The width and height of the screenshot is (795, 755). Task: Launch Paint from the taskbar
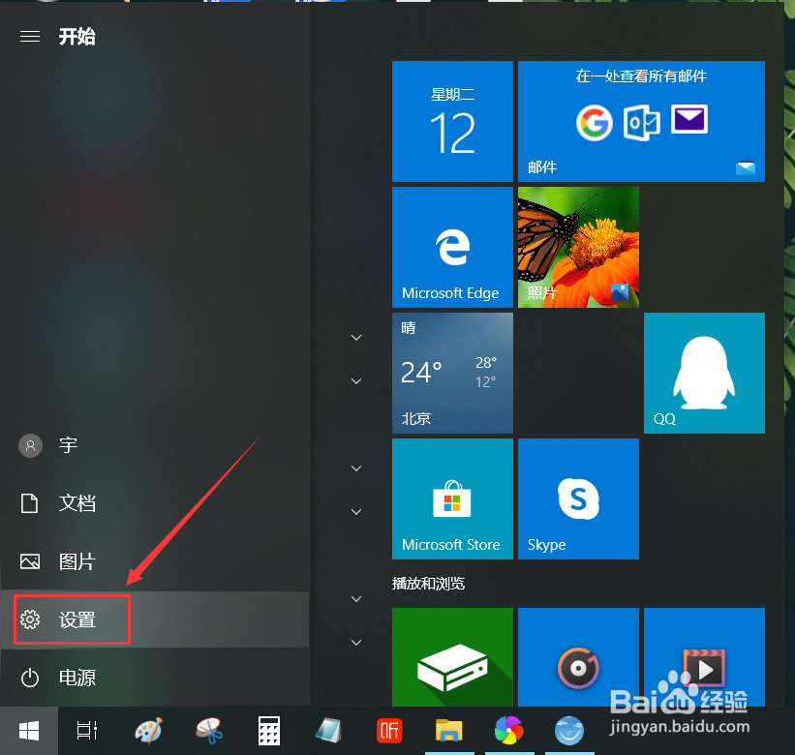(x=148, y=731)
